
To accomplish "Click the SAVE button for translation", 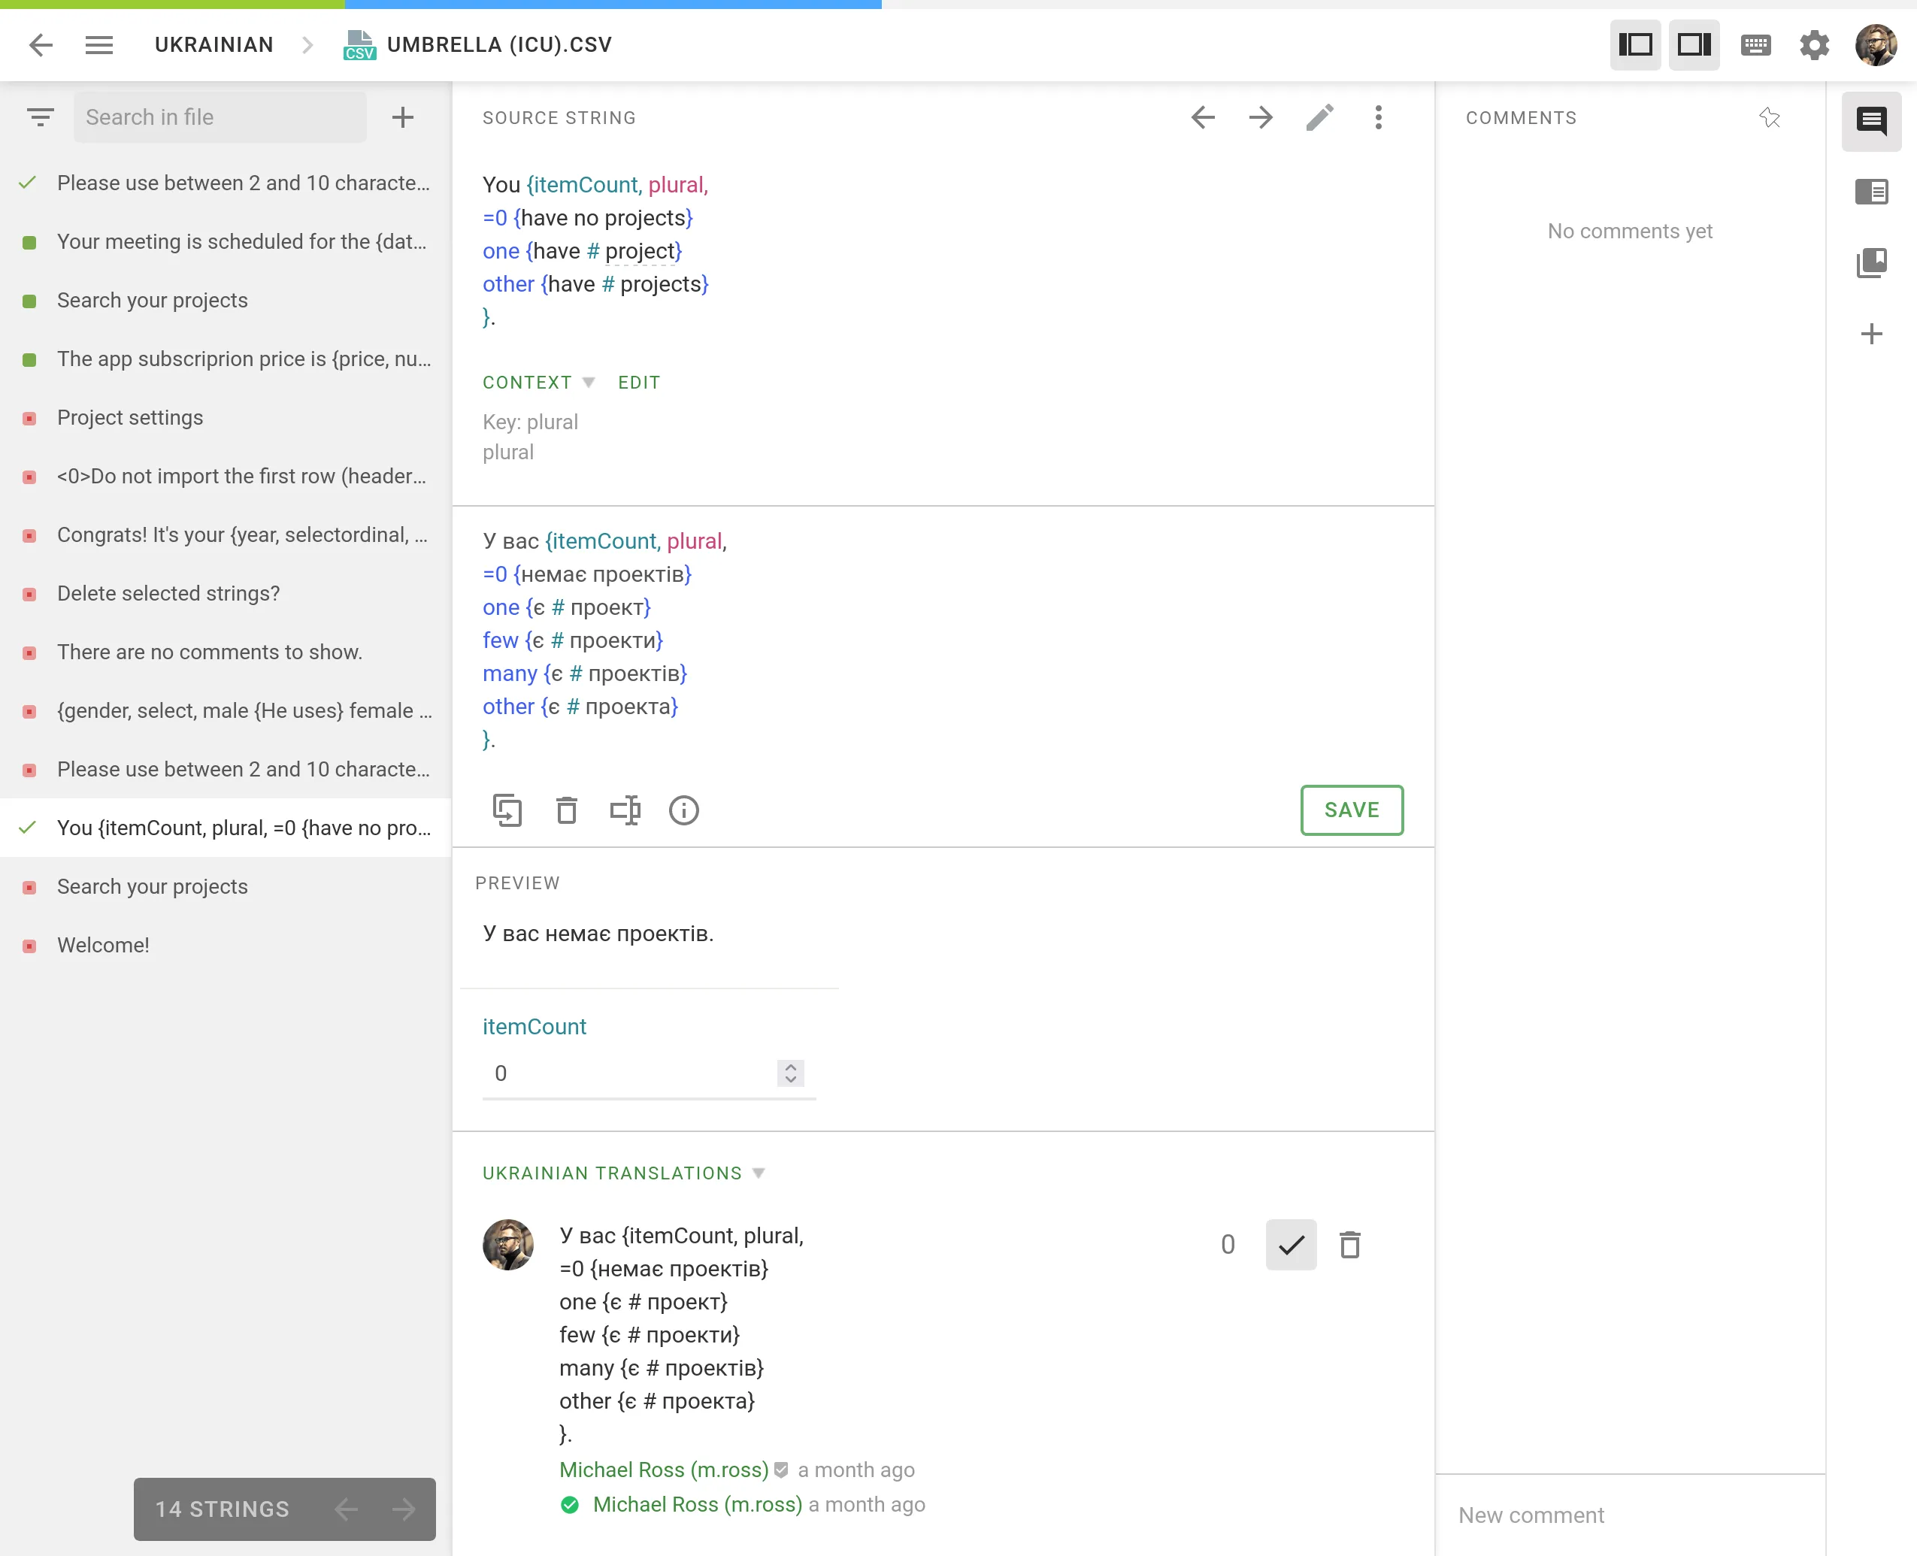I will point(1353,810).
